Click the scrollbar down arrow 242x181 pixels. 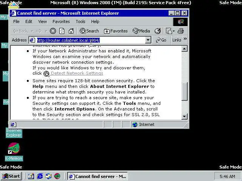[185, 117]
